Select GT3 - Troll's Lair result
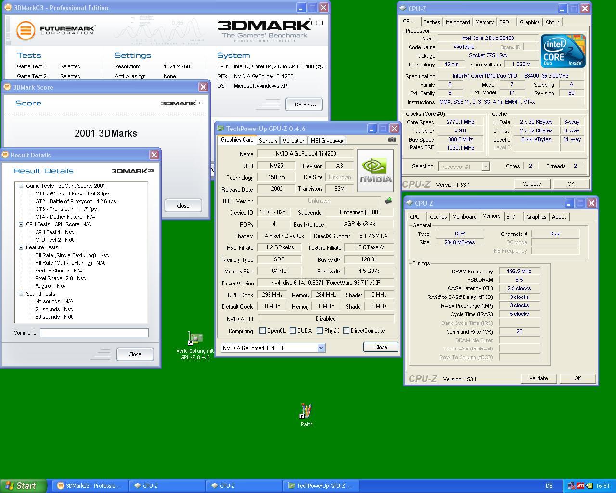This screenshot has width=616, height=493. [x=66, y=209]
